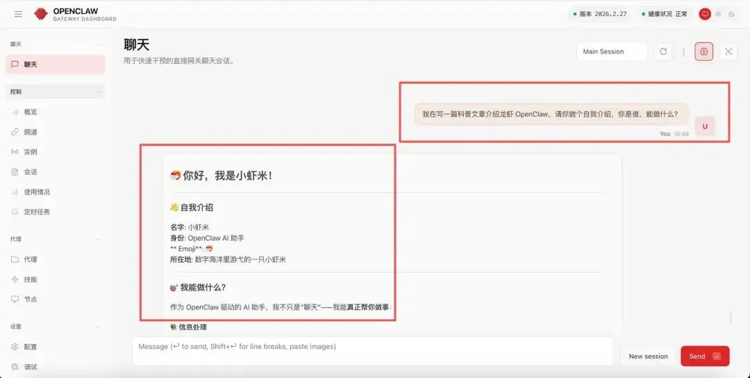Click the 所在地 line in the reply
This screenshot has height=378, width=750.
click(228, 259)
